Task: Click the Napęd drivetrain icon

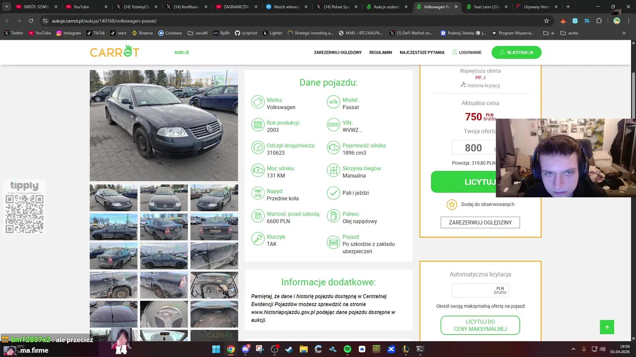Action: [257, 193]
